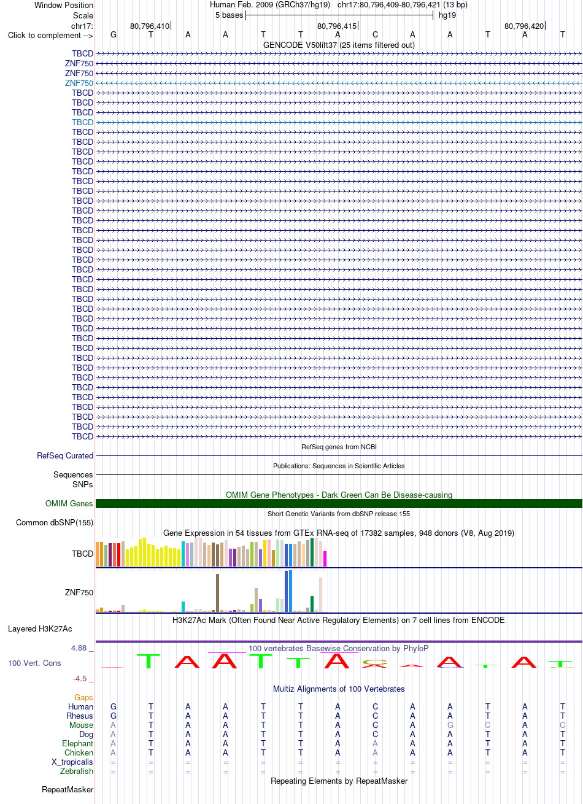Select the 'Zebrafish' alignment row label
Viewport: 583px width, 804px height.
tap(77, 771)
